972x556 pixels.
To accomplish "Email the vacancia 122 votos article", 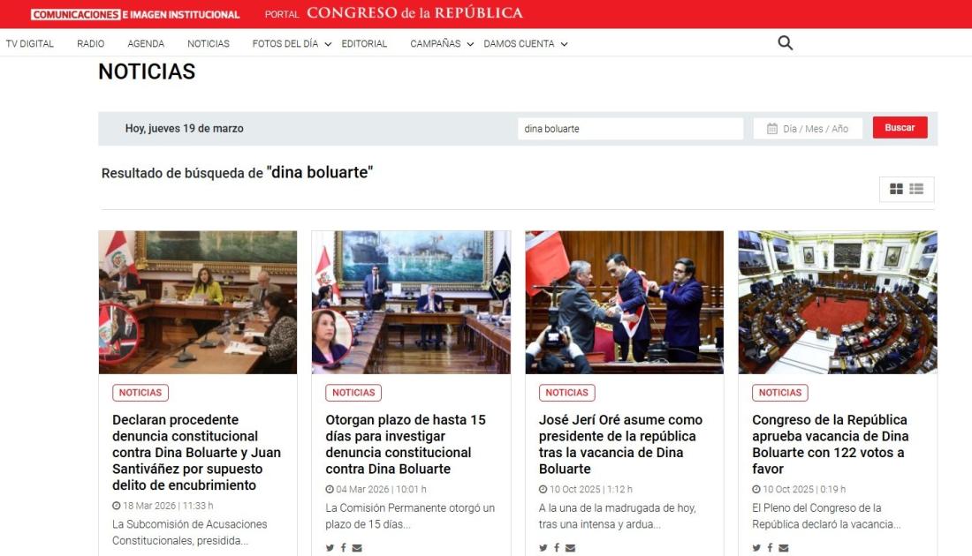I will (x=784, y=548).
